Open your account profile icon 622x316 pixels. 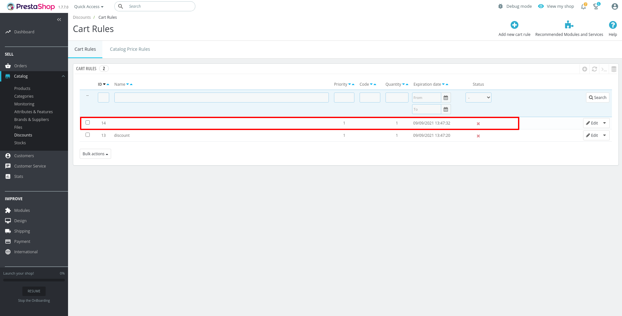pos(615,6)
